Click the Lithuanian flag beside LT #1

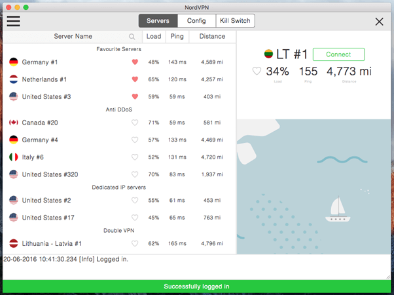(x=268, y=54)
